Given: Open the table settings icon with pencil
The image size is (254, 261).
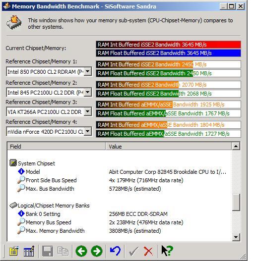Looking at the screenshot, I should coord(29,251).
